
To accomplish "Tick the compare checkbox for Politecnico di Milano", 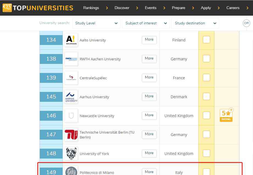I will click(x=206, y=172).
